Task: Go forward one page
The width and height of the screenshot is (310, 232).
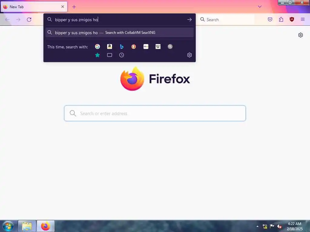Action: (x=18, y=20)
